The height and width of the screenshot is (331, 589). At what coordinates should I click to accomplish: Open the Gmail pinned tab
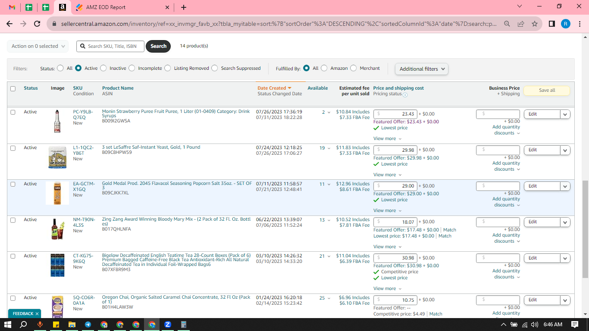(x=12, y=7)
